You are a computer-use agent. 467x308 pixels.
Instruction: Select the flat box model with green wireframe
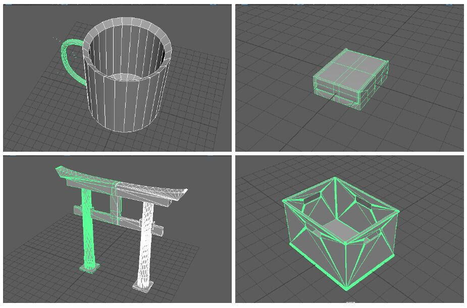[x=350, y=79]
